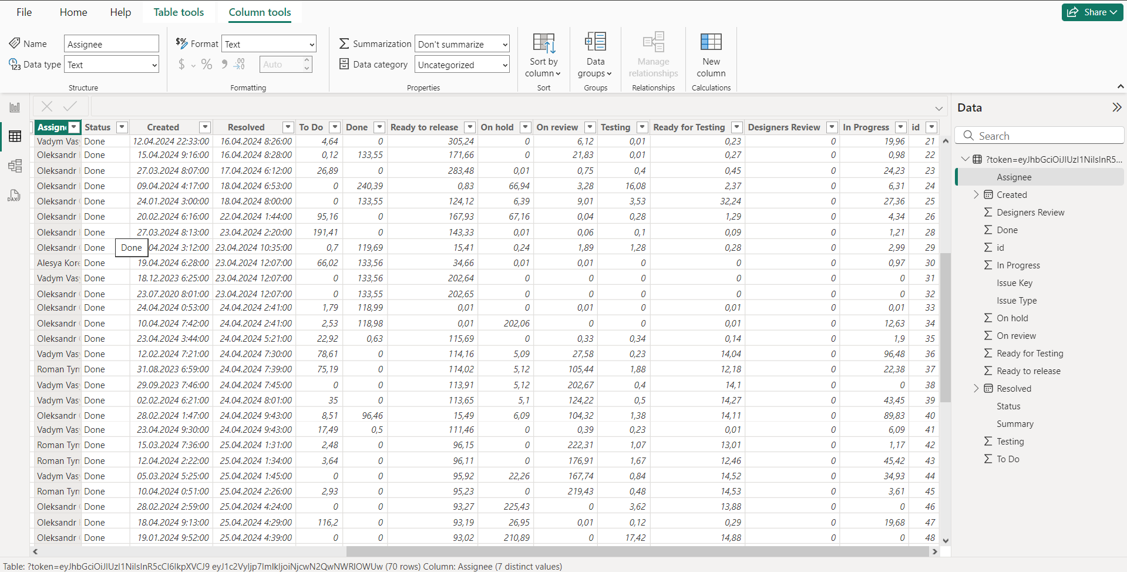Viewport: 1127px width, 572px height.
Task: Open the Sort by column tool
Action: coord(543,55)
